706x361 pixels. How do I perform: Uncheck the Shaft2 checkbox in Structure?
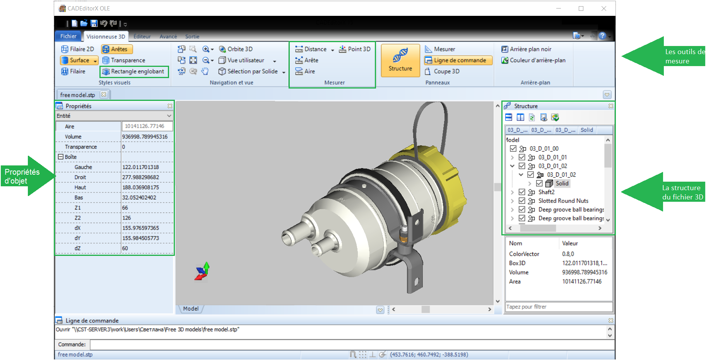522,192
